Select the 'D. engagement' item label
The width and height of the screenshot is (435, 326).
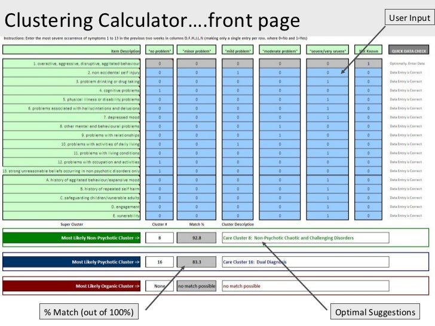(x=72, y=207)
